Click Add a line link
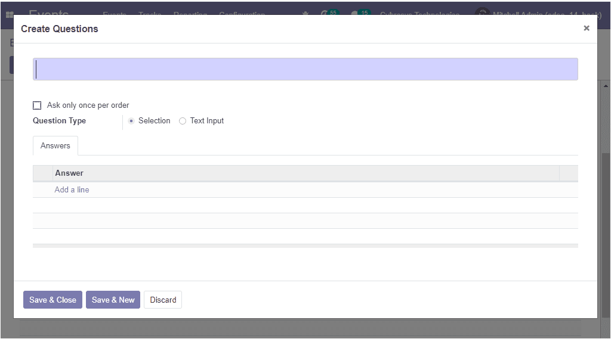611x339 pixels. tap(72, 189)
